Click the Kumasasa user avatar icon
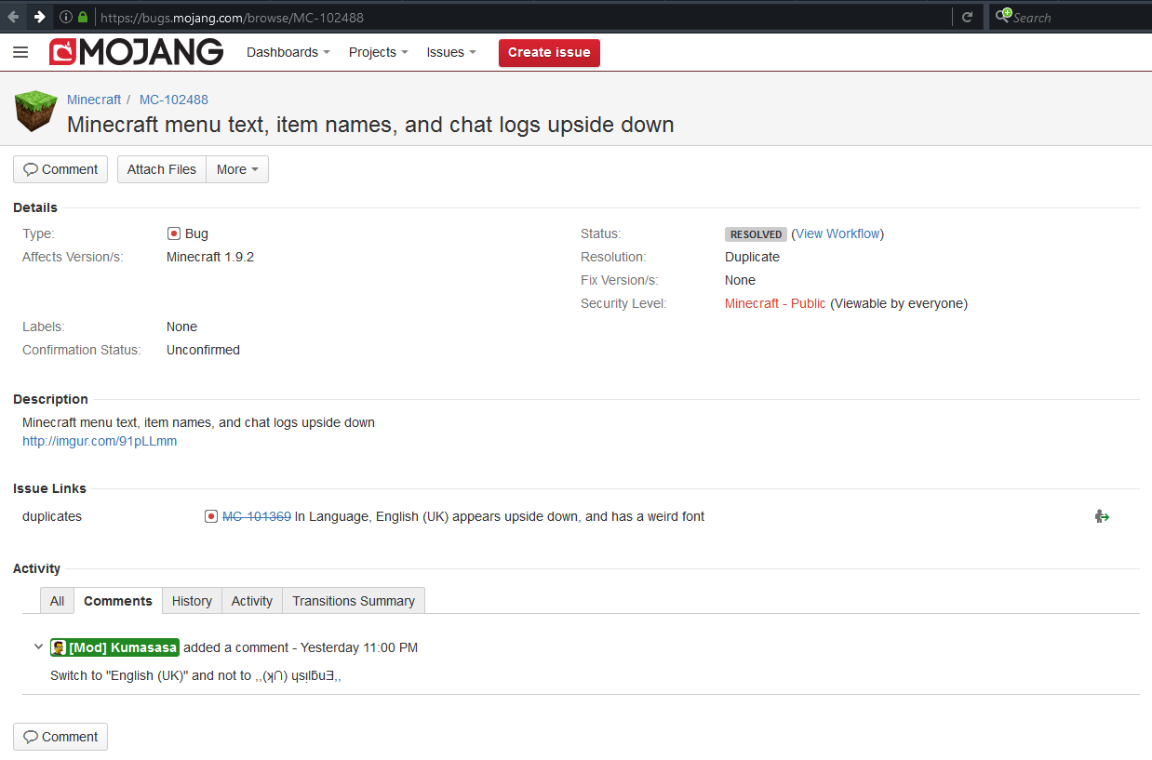The width and height of the screenshot is (1152, 760). click(x=59, y=647)
